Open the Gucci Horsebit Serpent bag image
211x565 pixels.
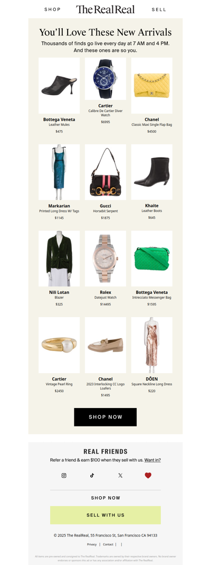click(105, 172)
